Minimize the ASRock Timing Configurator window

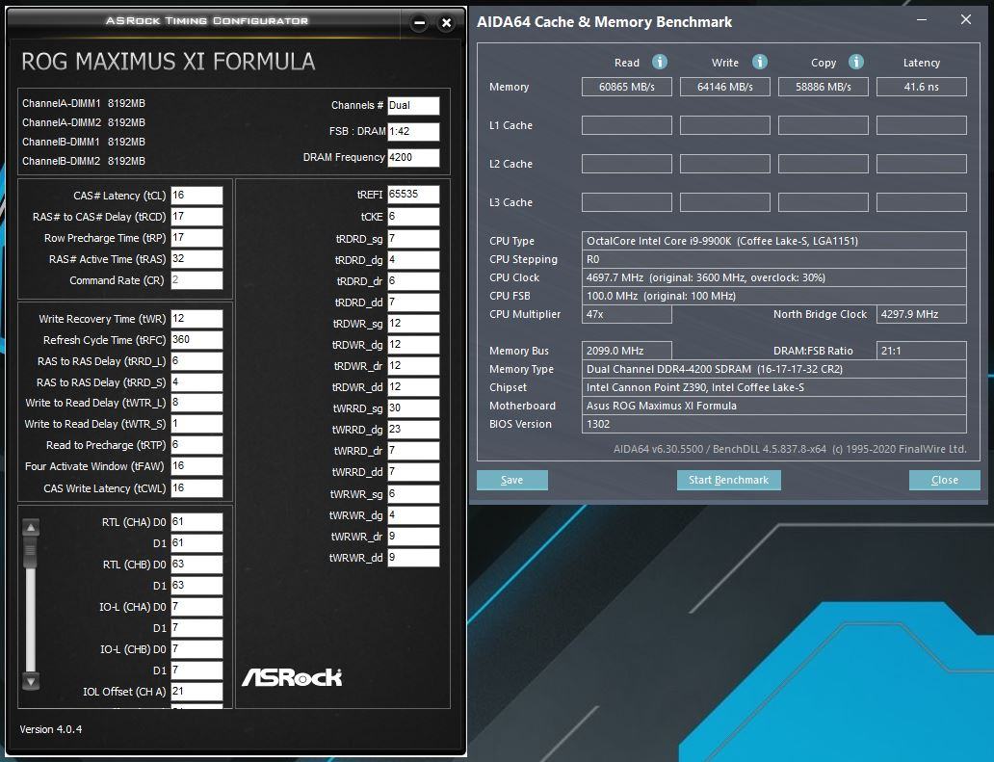[419, 23]
